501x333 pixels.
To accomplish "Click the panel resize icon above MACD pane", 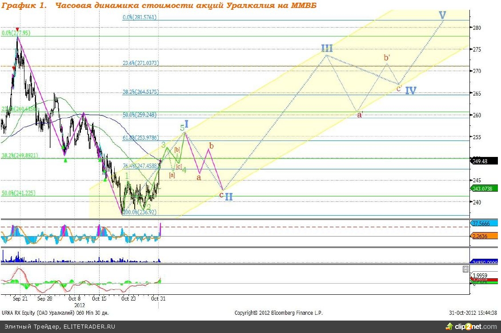I will click(x=465, y=269).
